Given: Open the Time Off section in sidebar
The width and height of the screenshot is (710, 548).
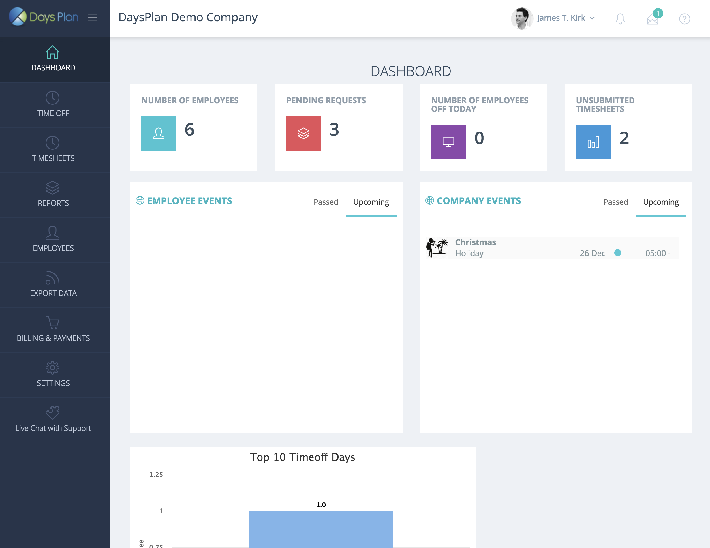Looking at the screenshot, I should tap(53, 105).
